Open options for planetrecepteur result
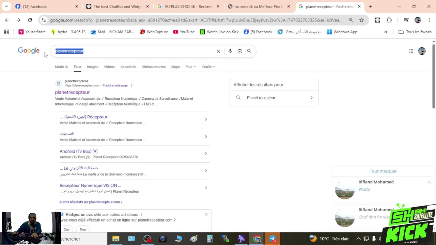 pos(132,85)
